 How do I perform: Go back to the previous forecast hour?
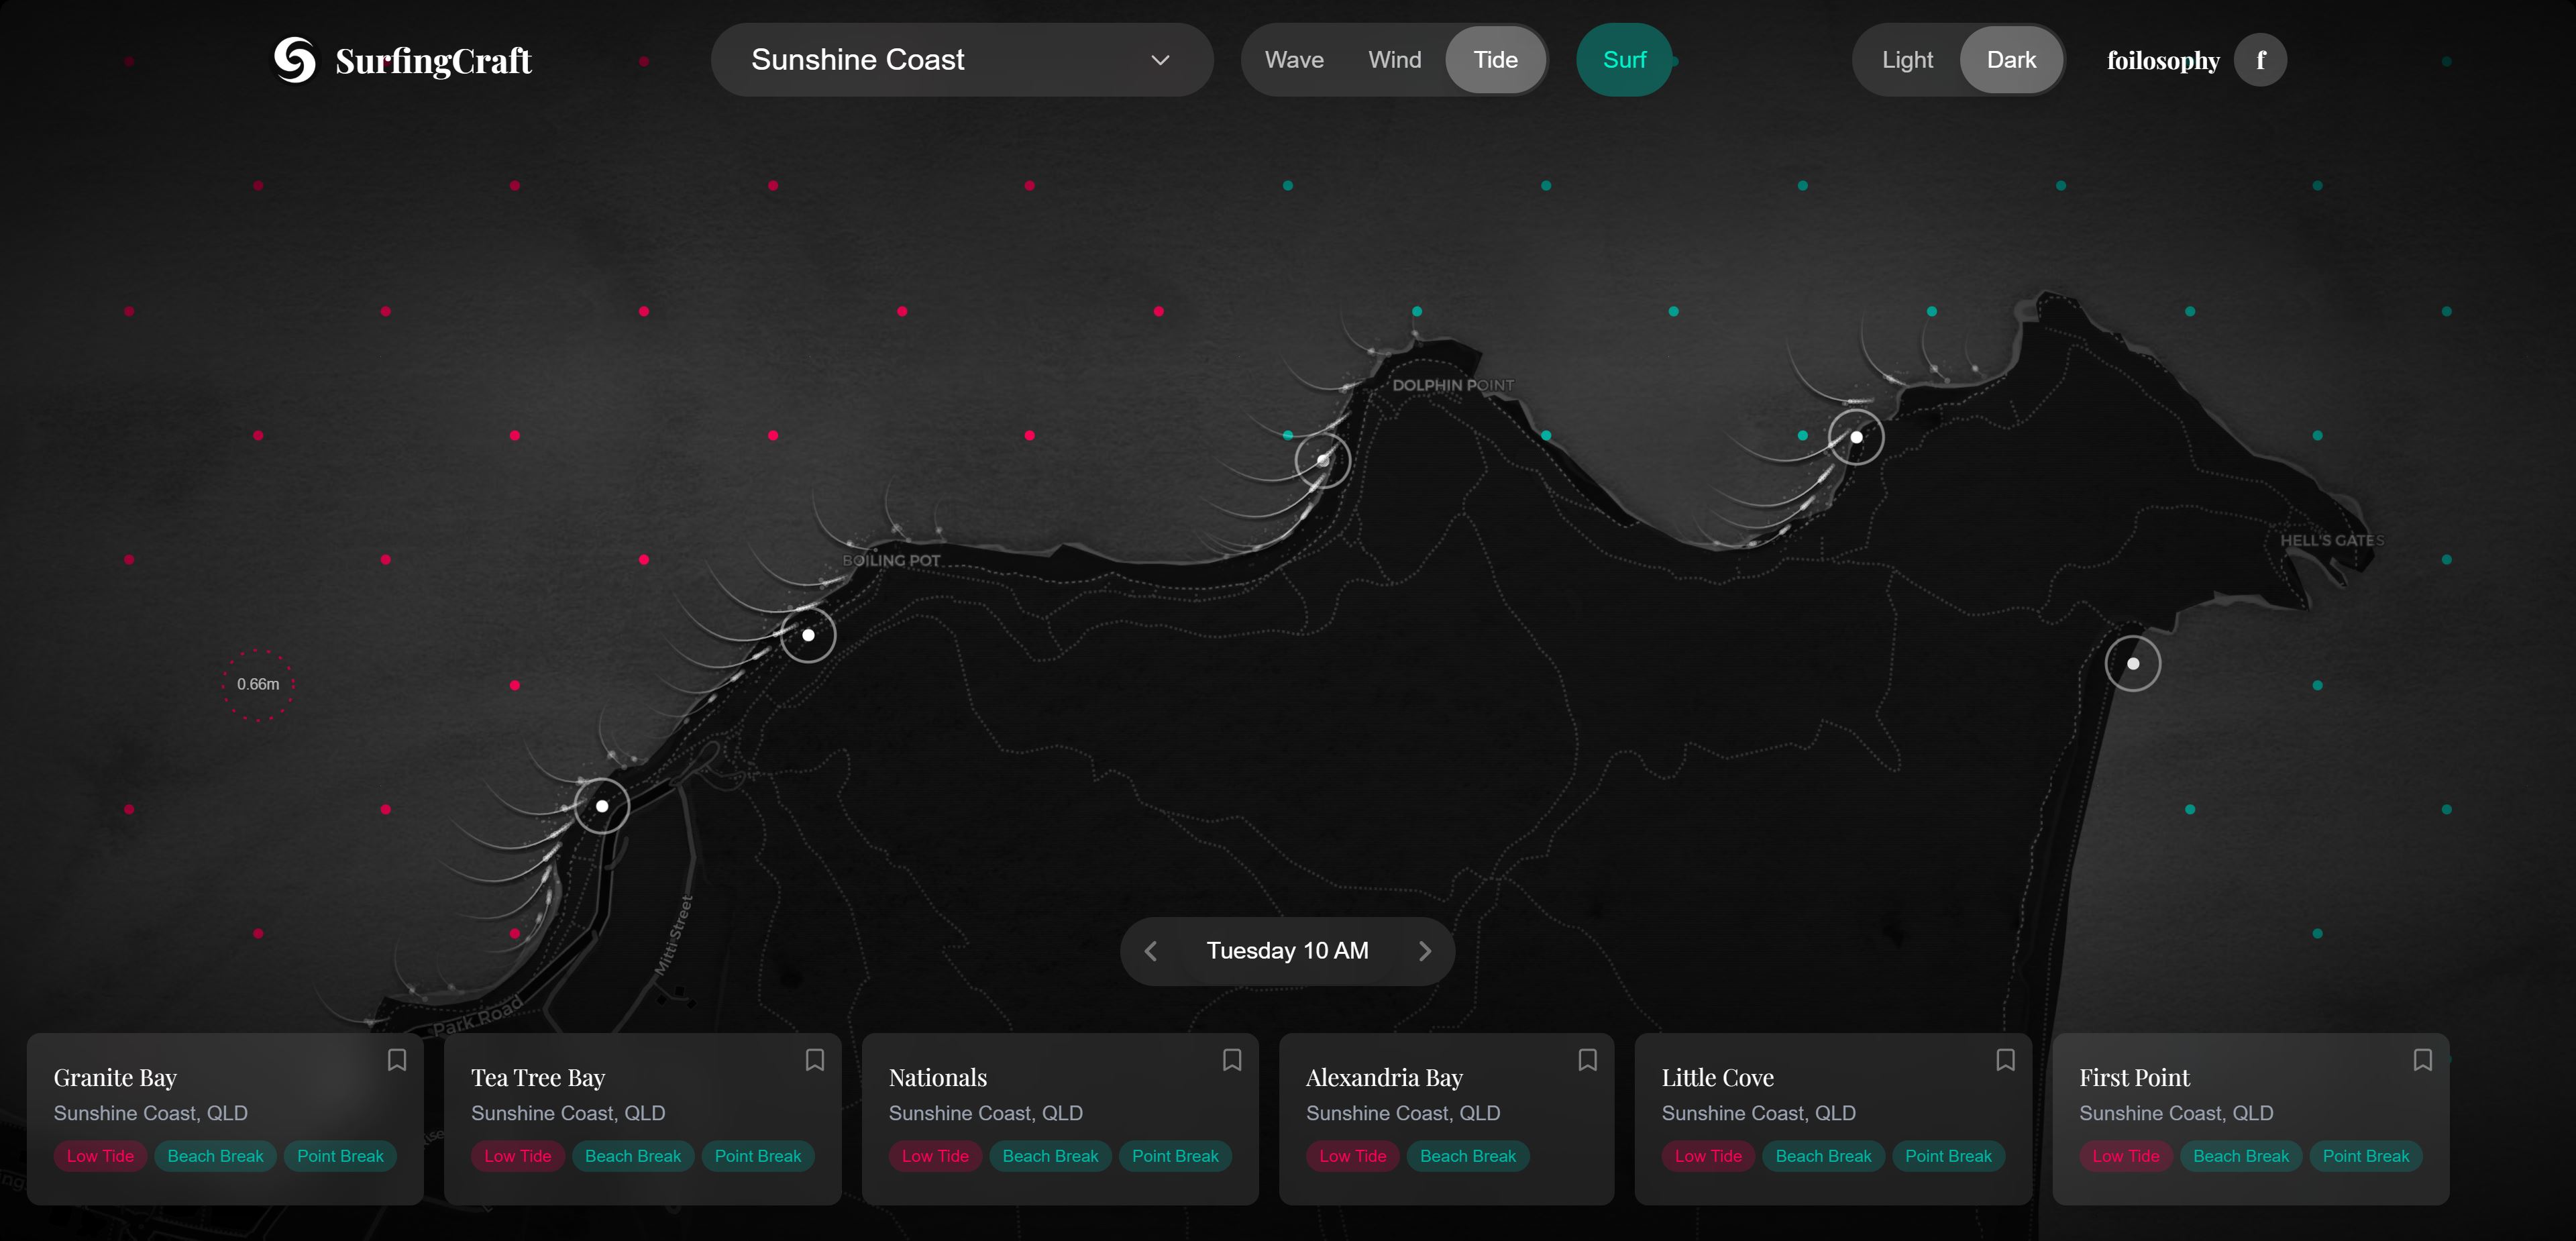tap(1151, 951)
